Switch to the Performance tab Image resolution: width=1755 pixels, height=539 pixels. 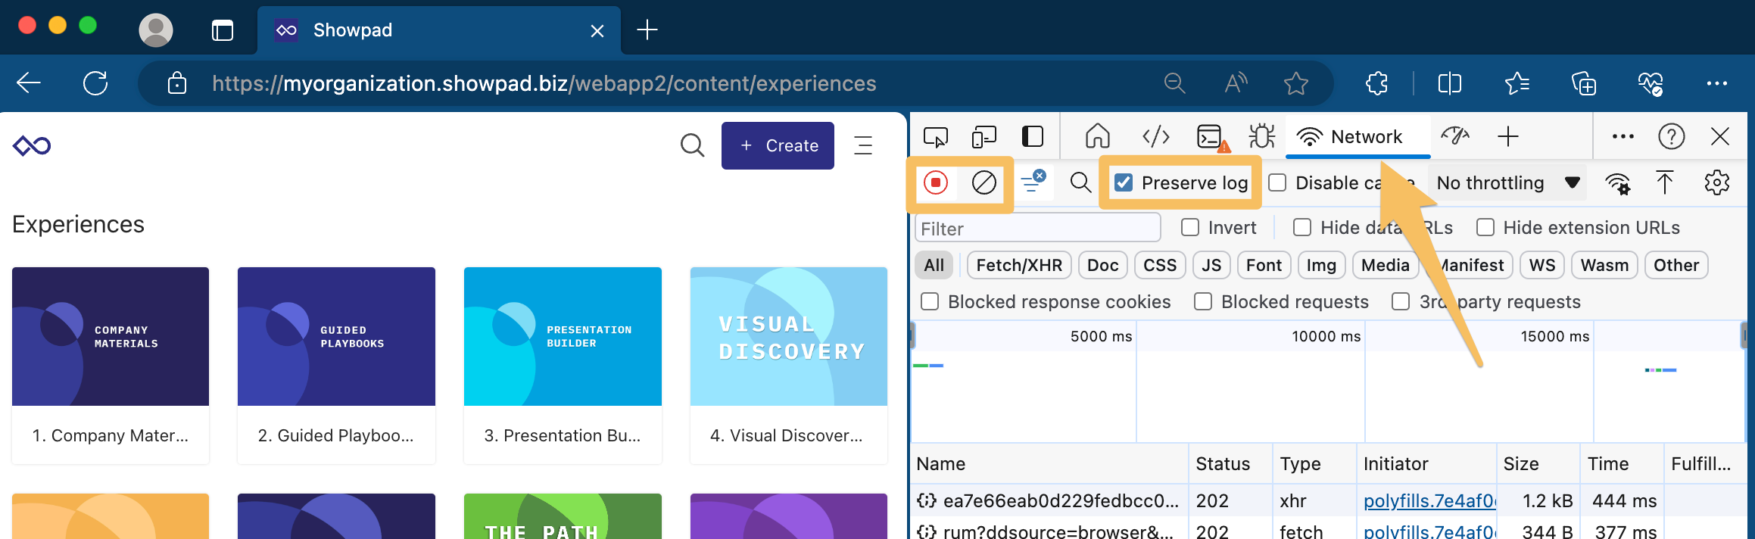(1455, 137)
